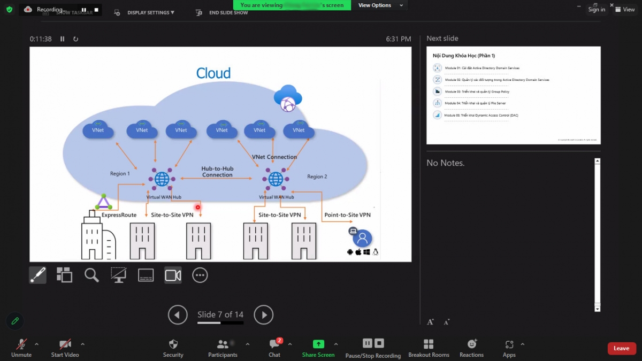Black out the slide show screen
642x361 pixels.
point(118,275)
